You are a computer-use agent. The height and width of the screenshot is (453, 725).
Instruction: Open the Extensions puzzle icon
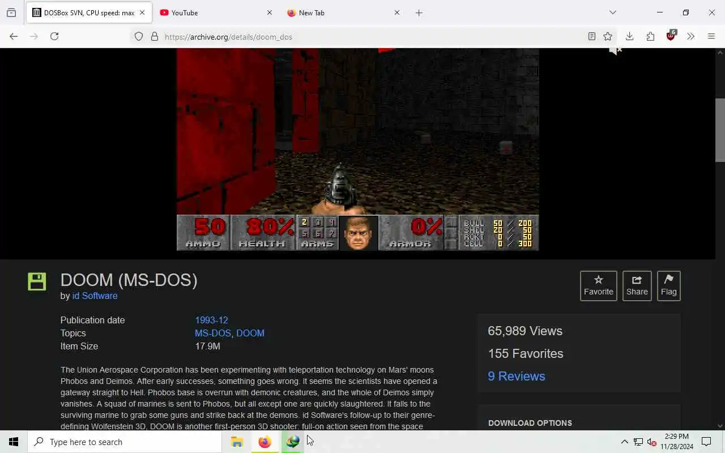pos(650,36)
